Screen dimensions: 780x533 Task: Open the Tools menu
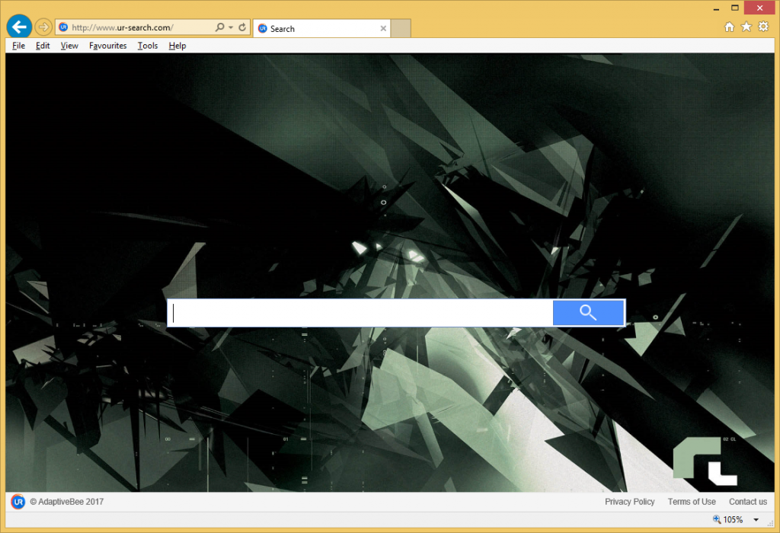(148, 46)
